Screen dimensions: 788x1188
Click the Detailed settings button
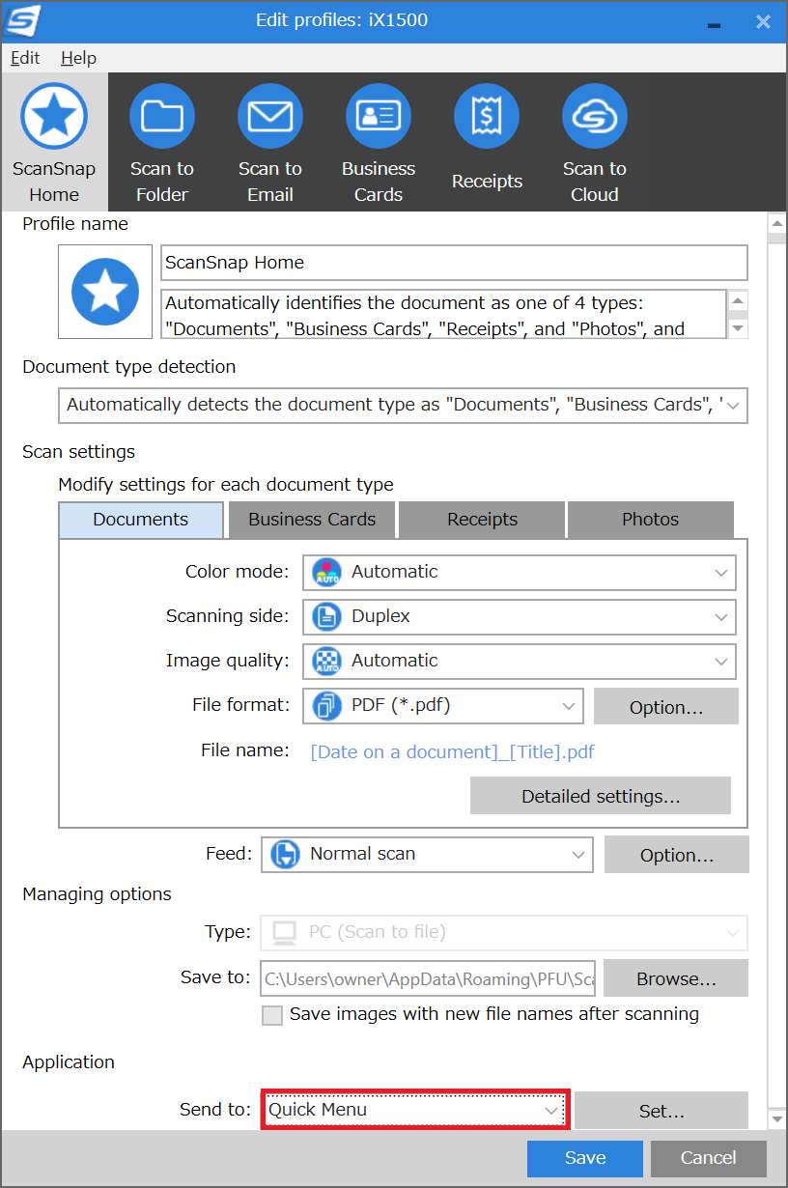601,797
